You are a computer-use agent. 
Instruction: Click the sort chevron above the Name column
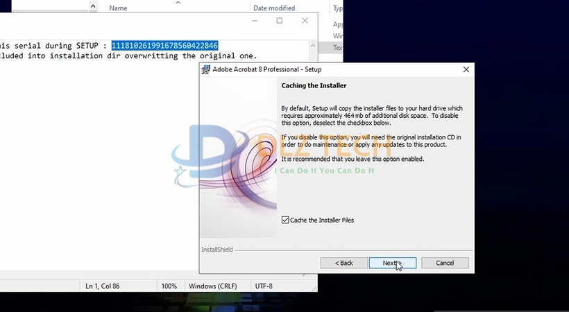178,2
